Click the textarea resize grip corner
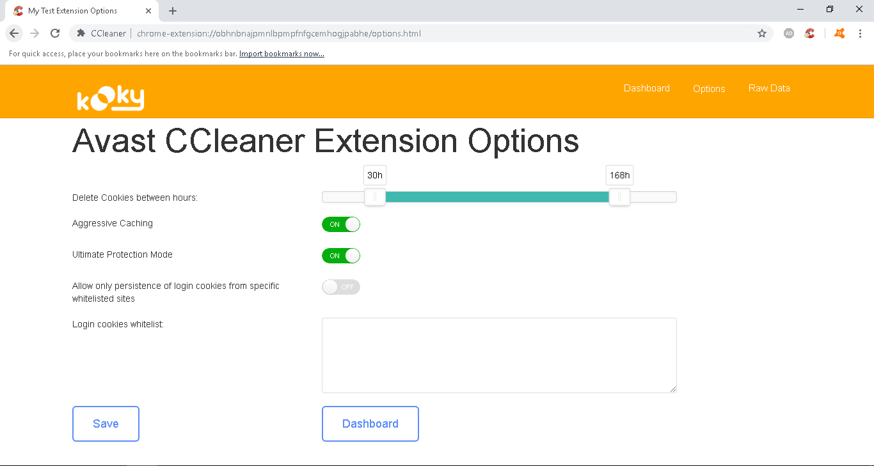The width and height of the screenshot is (874, 466). click(x=672, y=389)
